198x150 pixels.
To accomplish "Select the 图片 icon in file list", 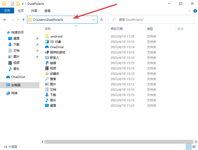I will [x=47, y=84].
